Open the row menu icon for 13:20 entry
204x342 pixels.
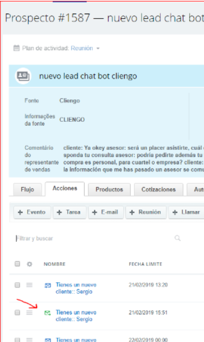[29, 285]
